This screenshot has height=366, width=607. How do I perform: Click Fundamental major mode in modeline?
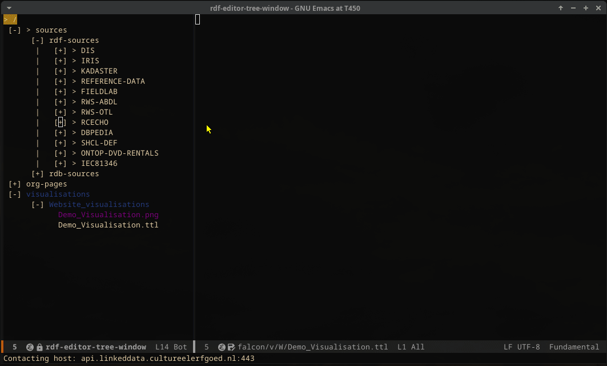[574, 347]
